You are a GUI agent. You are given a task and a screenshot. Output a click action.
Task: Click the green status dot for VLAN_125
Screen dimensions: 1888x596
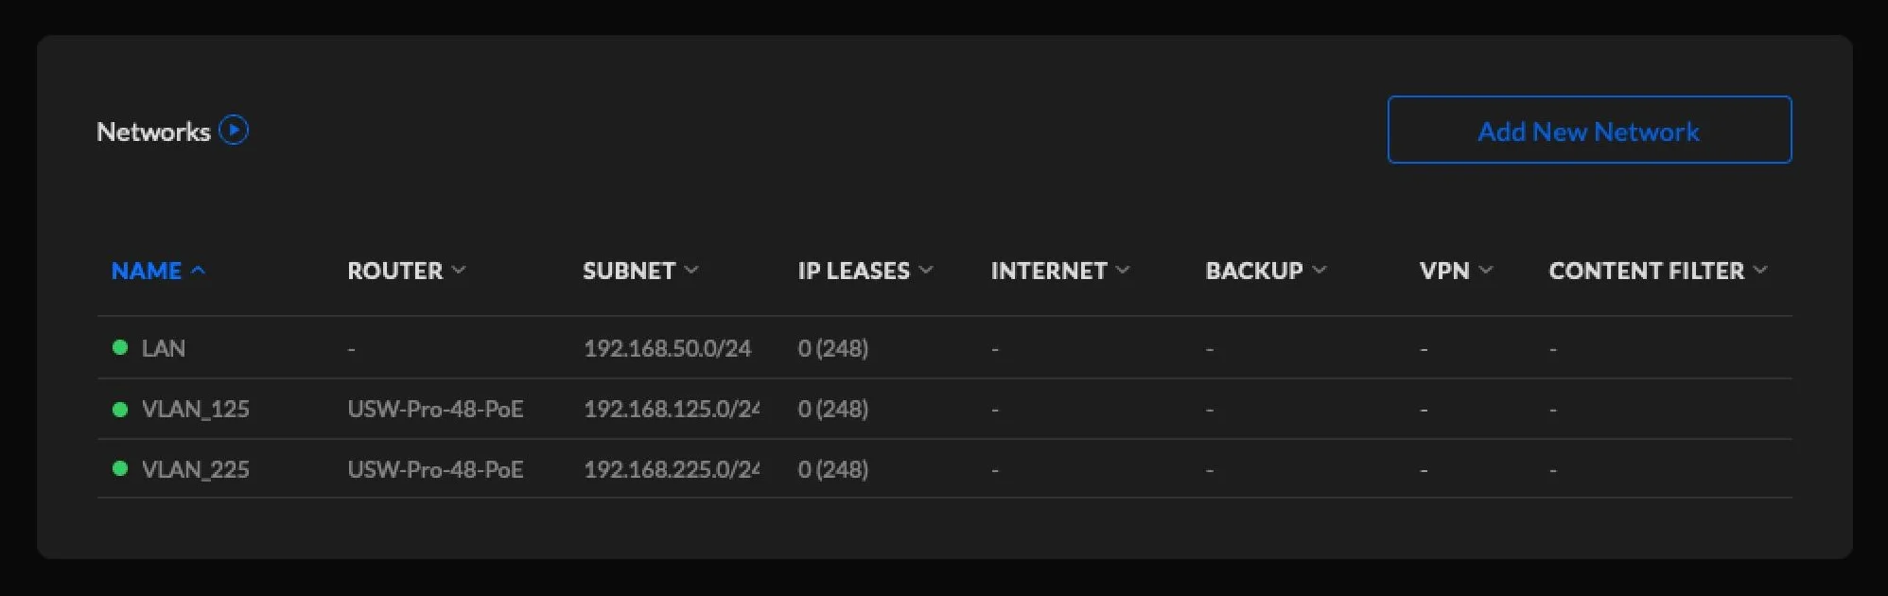click(120, 409)
